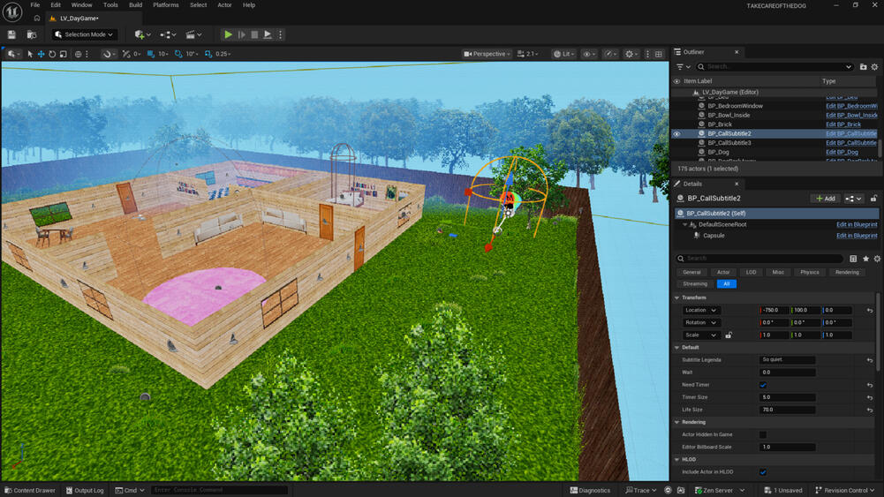The image size is (884, 497).
Task: Toggle Include Actor in HLOD checkbox
Action: (763, 472)
